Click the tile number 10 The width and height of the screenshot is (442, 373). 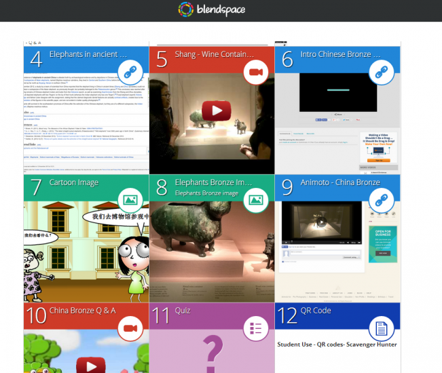37,315
